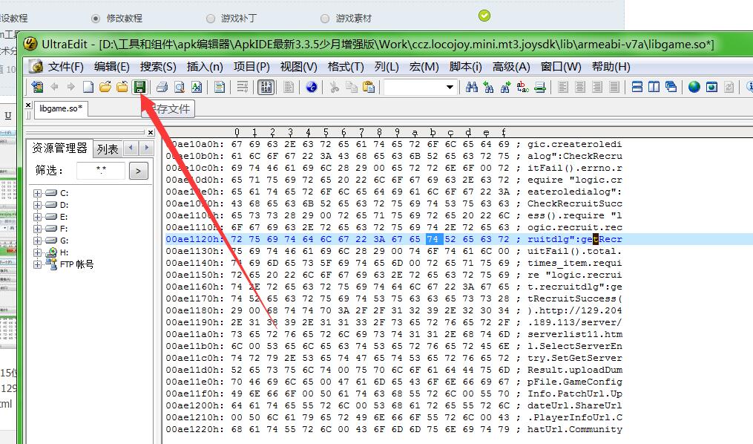
Task: Click the New file icon
Action: point(88,87)
